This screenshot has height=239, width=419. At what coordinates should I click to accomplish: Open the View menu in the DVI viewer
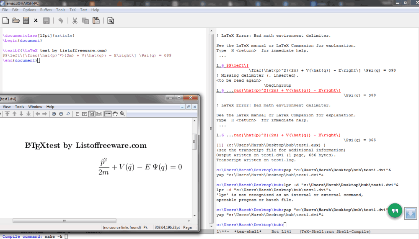click(7, 107)
